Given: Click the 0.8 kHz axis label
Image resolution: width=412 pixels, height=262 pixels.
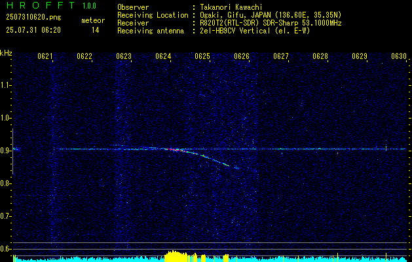Looking at the screenshot, I should coord(5,183).
